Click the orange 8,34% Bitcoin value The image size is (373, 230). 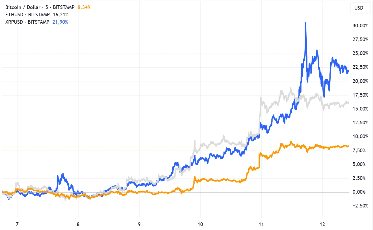84,7
